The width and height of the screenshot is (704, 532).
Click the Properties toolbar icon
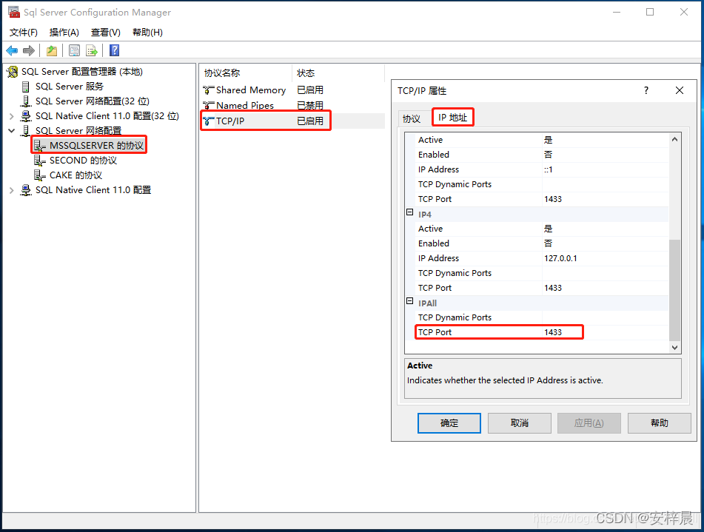click(74, 51)
